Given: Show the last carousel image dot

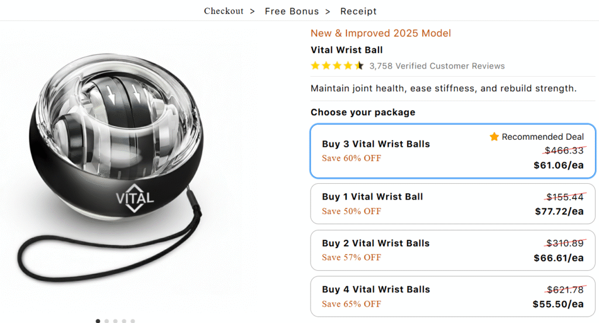Looking at the screenshot, I should tap(133, 321).
